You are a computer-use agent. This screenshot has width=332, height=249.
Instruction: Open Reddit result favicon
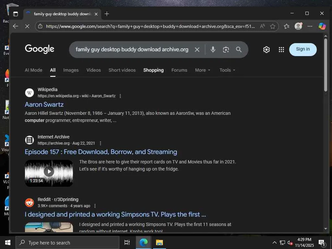point(30,203)
